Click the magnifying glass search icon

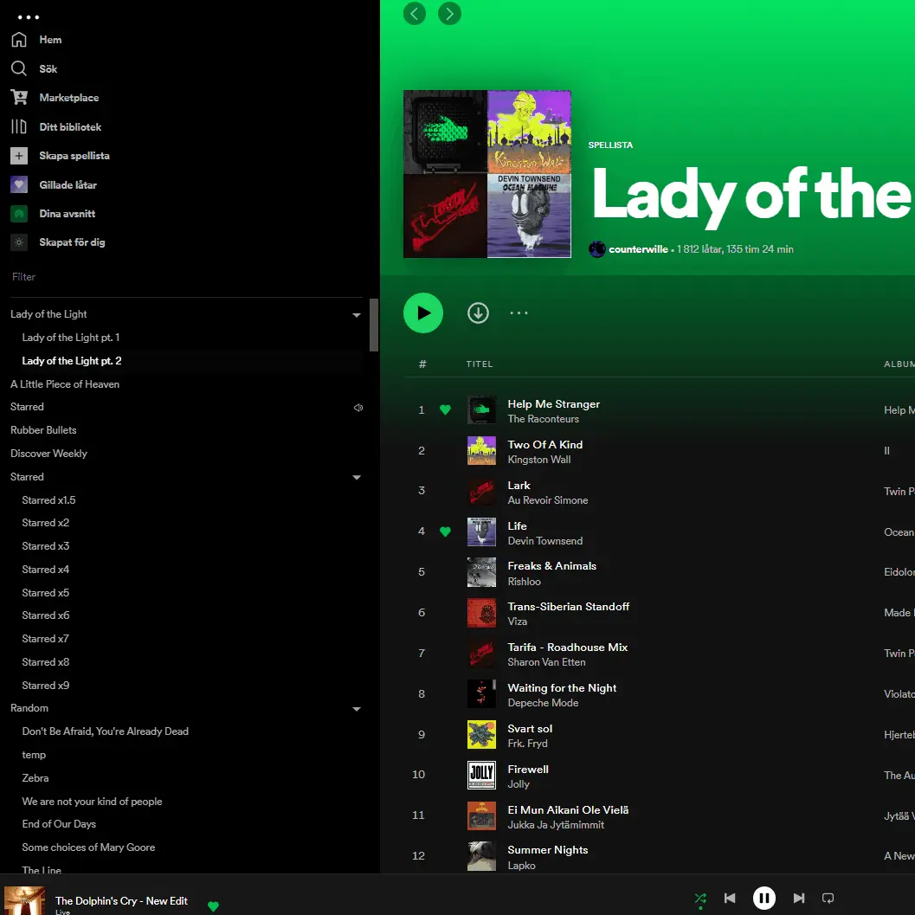19,68
